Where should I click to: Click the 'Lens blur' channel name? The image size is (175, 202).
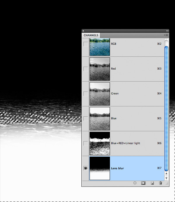click(x=117, y=168)
